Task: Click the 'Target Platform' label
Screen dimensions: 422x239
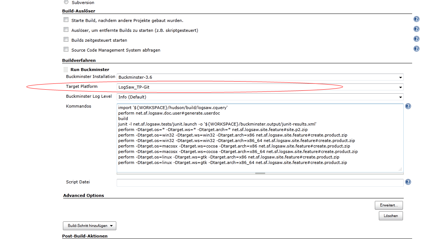Action: pyautogui.click(x=82, y=86)
